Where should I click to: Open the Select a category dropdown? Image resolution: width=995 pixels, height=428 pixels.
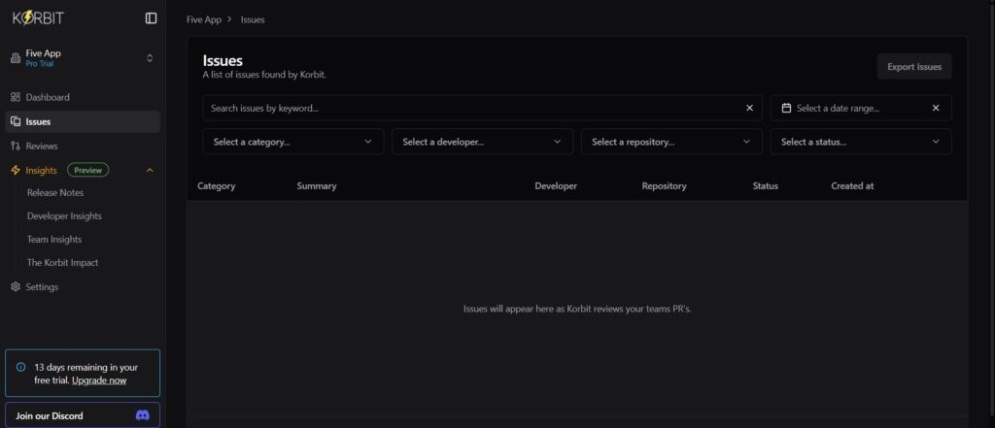click(293, 142)
